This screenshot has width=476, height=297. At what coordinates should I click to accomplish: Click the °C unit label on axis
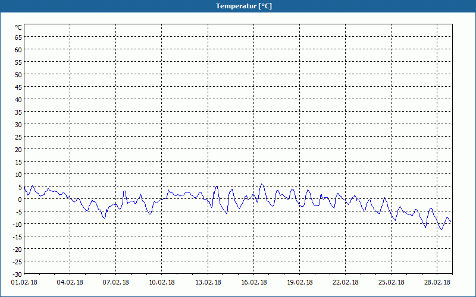tap(18, 27)
